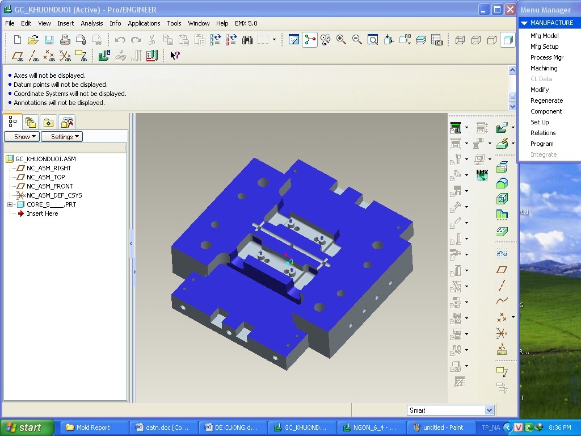This screenshot has width=581, height=436.
Task: Click the Refit view icon
Action: tap(373, 40)
